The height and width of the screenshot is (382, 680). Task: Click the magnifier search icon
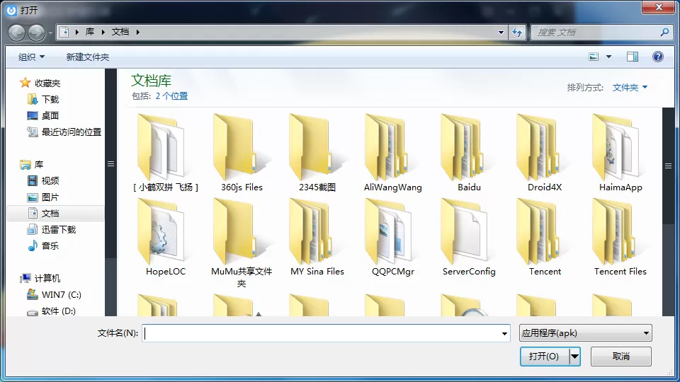664,32
